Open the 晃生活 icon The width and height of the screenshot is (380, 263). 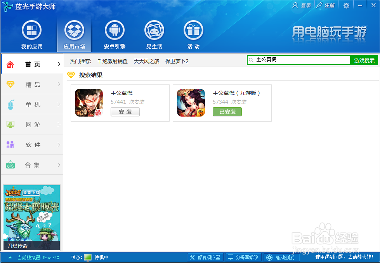pyautogui.click(x=154, y=31)
